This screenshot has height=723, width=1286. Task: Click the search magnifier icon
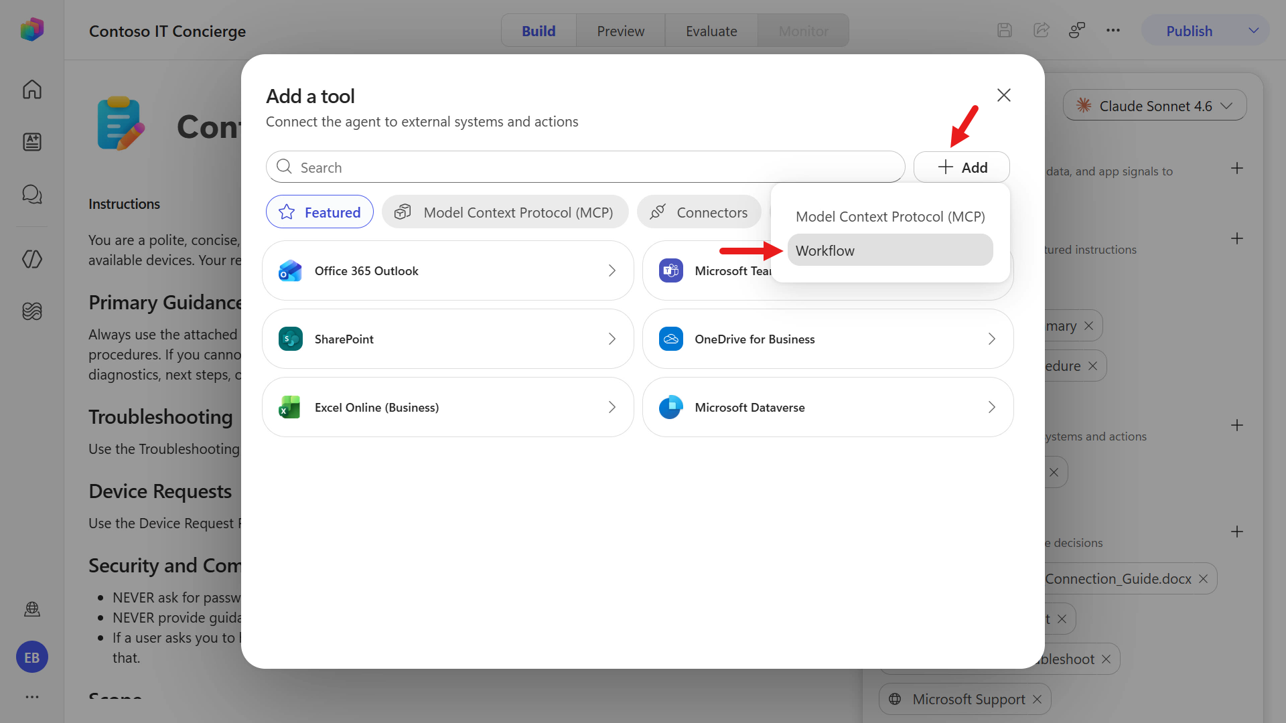point(284,167)
